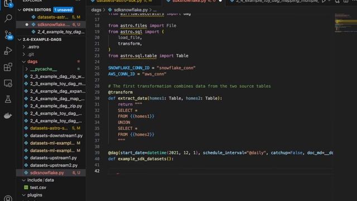Open the Accounts menu icon
The image size is (357, 201).
pyautogui.click(x=8, y=198)
